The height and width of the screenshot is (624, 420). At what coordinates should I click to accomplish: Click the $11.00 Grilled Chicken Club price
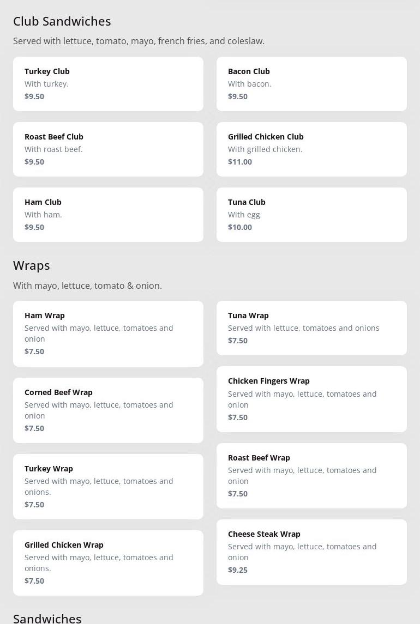point(240,162)
